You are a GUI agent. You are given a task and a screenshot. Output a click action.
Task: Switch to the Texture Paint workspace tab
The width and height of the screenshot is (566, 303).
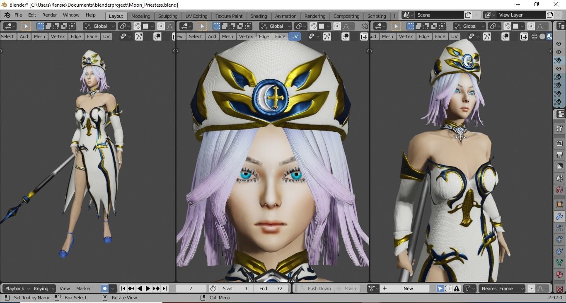[x=229, y=16]
